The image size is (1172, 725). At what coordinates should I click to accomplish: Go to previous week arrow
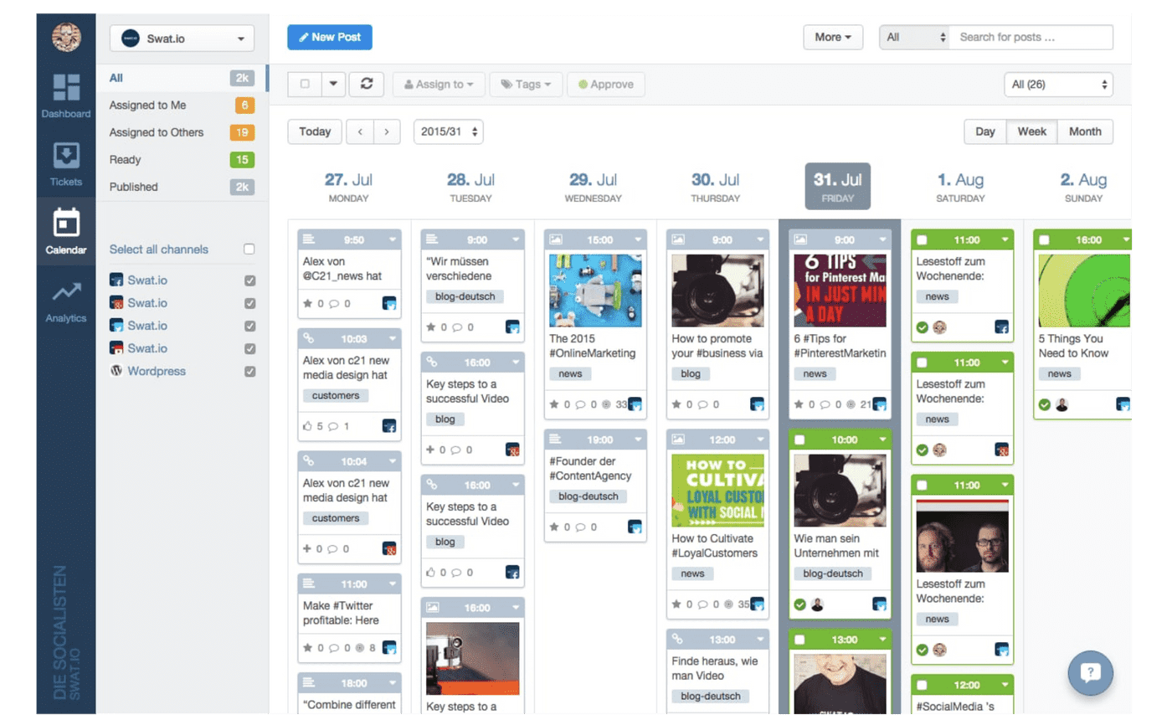tap(360, 132)
